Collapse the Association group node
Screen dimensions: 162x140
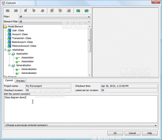click(x=9, y=54)
